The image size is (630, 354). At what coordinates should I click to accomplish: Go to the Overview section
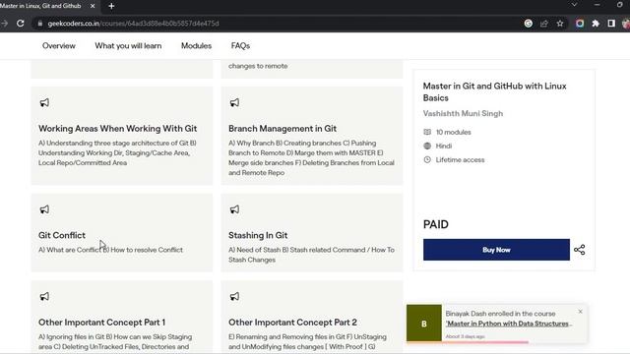[59, 46]
